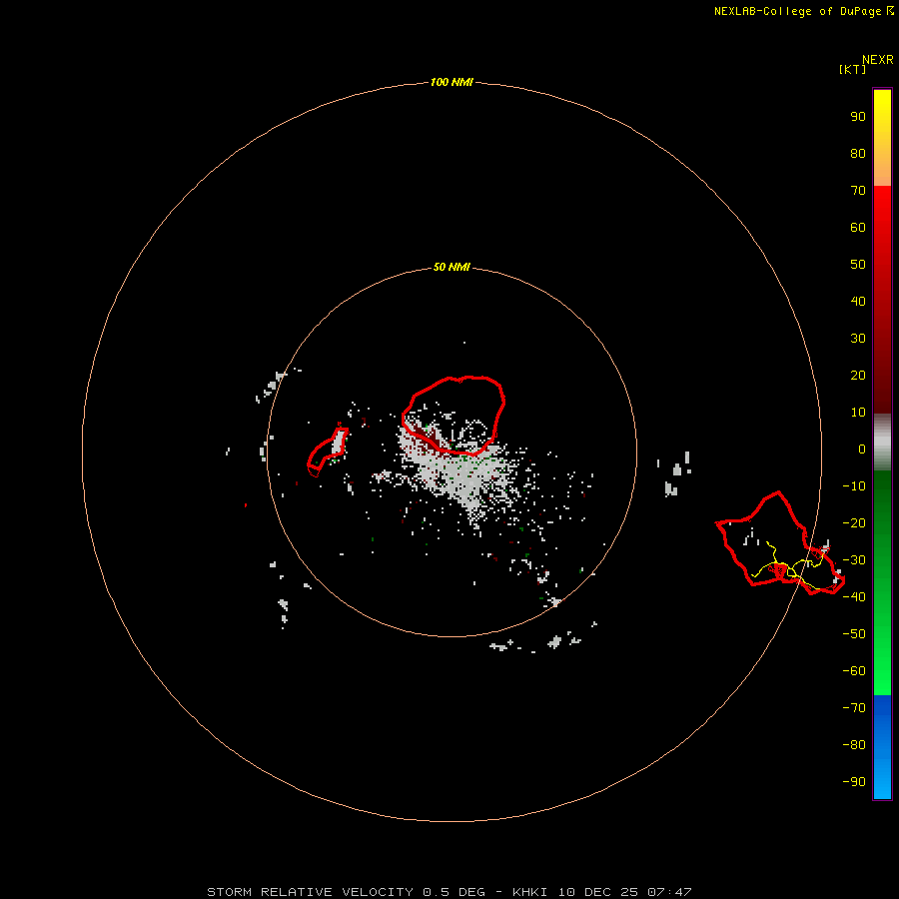
Task: Click the 100 NMI range ring label
Action: (x=451, y=82)
